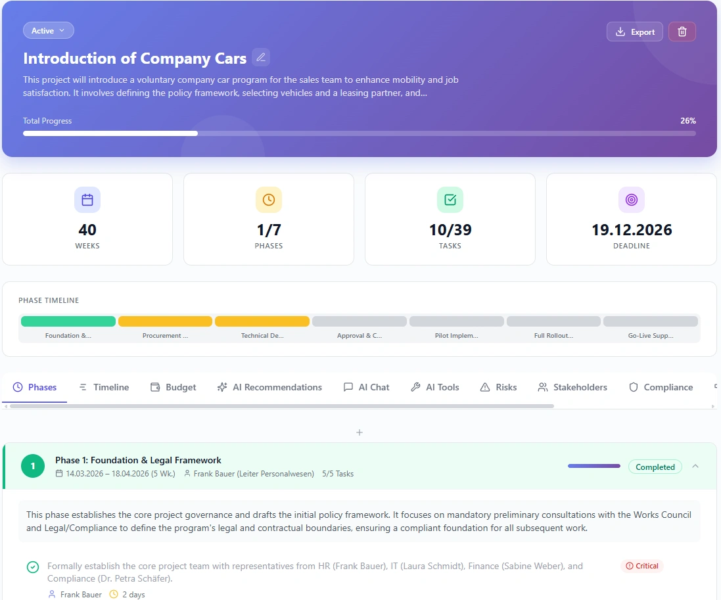Click the target icon on the Deadline card
The width and height of the screenshot is (721, 600).
point(631,200)
